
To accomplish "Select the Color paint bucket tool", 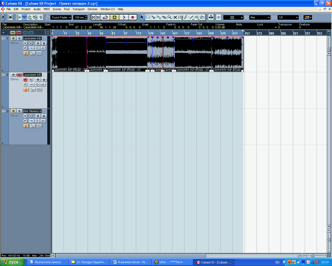I will click(x=203, y=17).
